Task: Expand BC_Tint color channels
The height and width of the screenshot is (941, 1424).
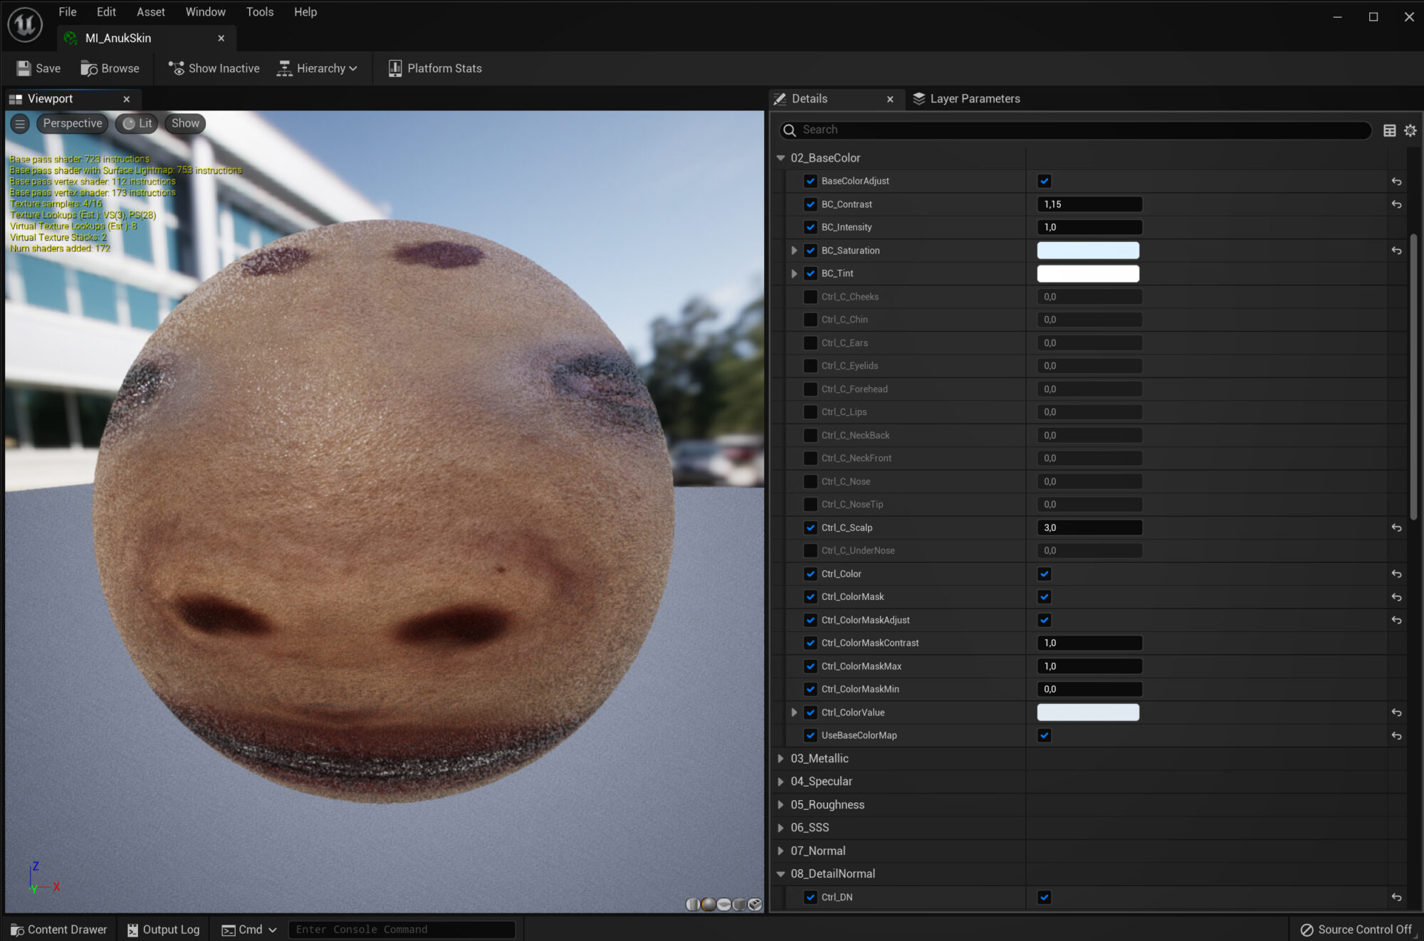Action: coord(795,273)
